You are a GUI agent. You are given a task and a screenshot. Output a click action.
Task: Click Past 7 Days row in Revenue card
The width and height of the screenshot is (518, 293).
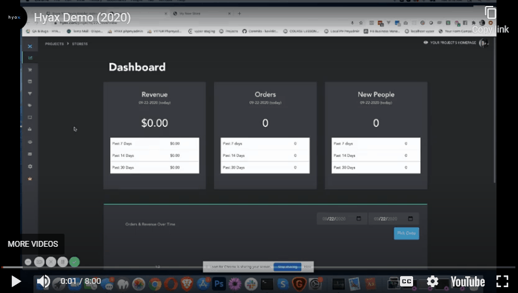[x=154, y=143]
